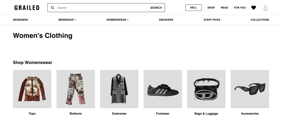The image size is (282, 120).
Task: Choose the Bottoms pants thumbnail
Action: [x=76, y=89]
